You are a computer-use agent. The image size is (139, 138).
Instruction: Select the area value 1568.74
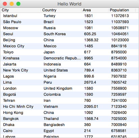click(x=91, y=119)
